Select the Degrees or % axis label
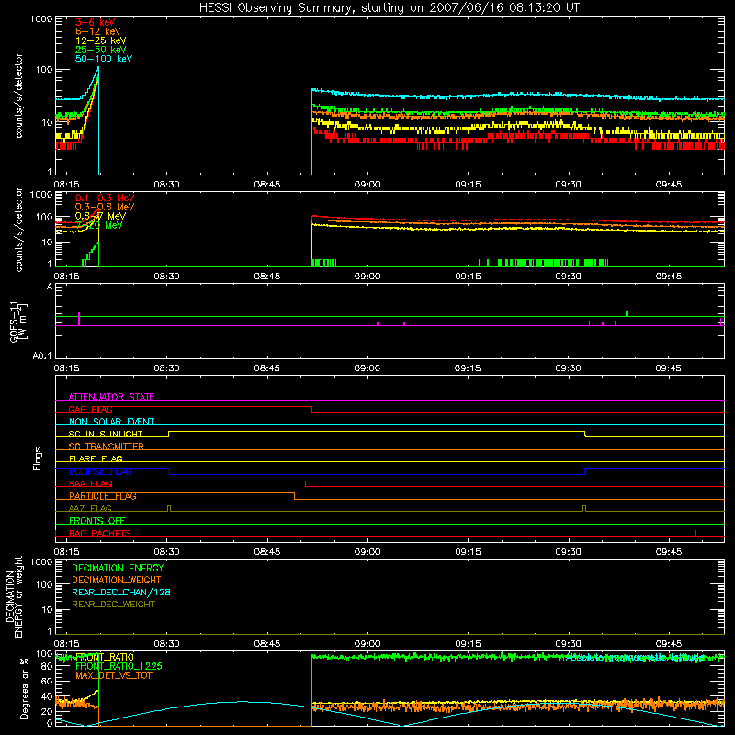This screenshot has width=735, height=735. tap(24, 688)
